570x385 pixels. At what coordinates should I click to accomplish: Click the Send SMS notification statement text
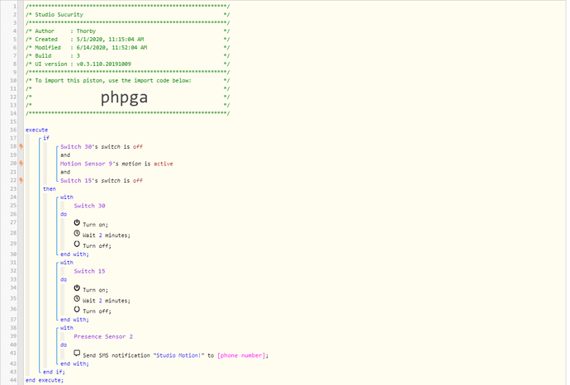[176, 355]
